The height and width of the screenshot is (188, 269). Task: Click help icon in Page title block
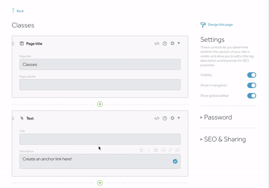click(165, 44)
